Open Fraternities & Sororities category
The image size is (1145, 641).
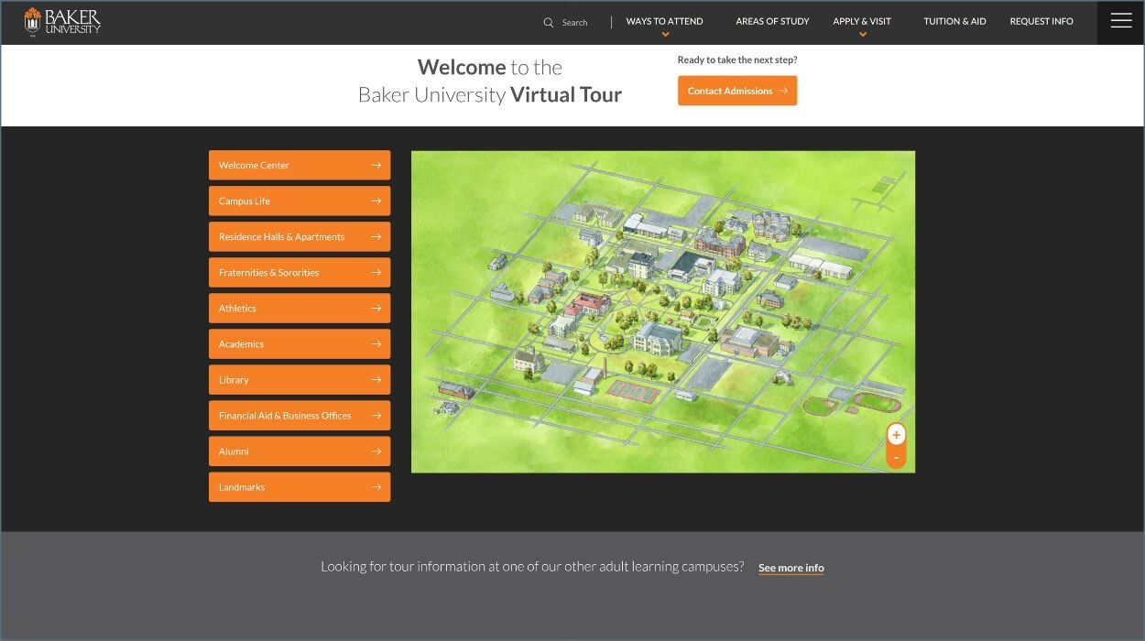300,273
